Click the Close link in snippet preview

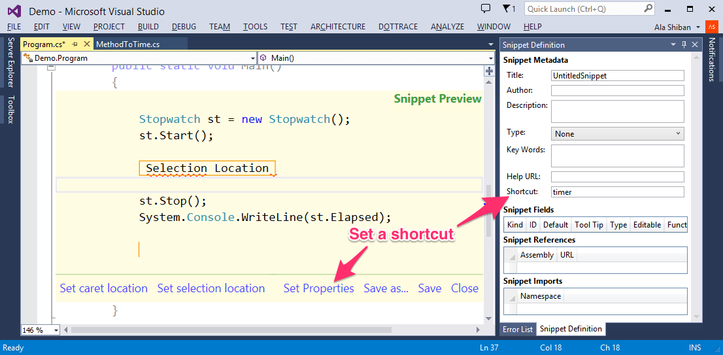(x=465, y=288)
